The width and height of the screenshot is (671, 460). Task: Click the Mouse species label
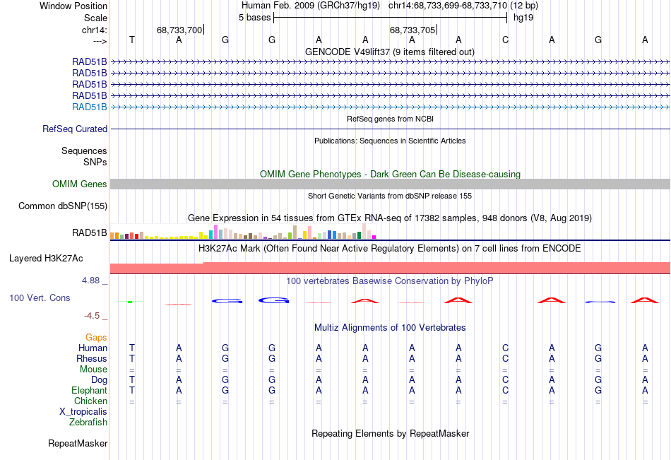click(94, 369)
